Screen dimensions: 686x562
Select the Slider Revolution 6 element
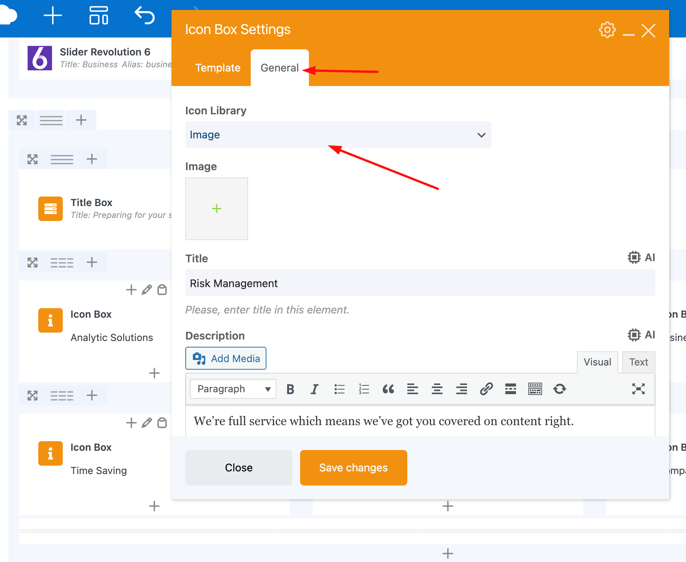(x=100, y=58)
